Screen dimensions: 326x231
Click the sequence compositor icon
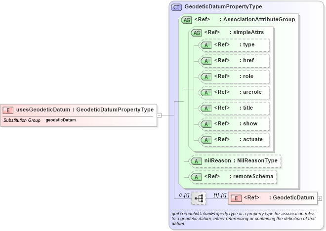199,198
